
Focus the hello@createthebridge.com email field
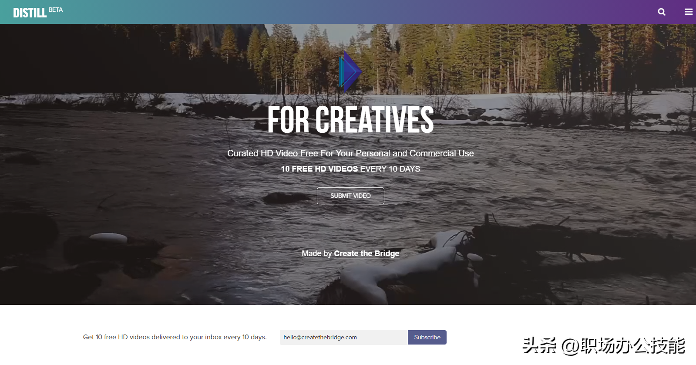[343, 338]
